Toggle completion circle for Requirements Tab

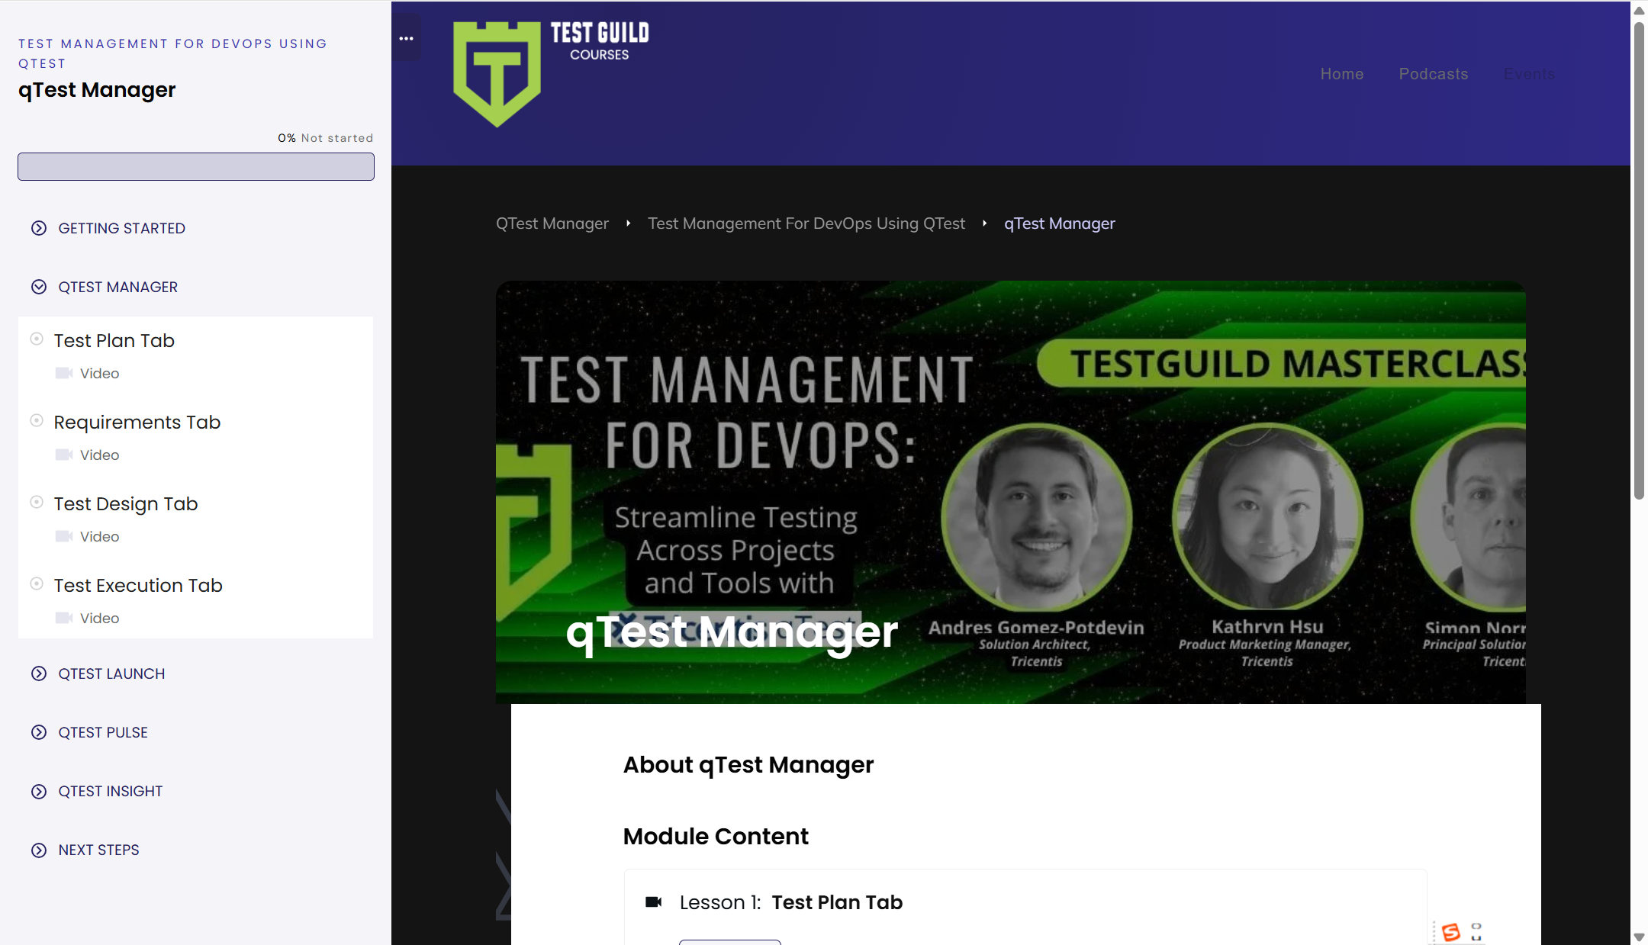pos(37,421)
